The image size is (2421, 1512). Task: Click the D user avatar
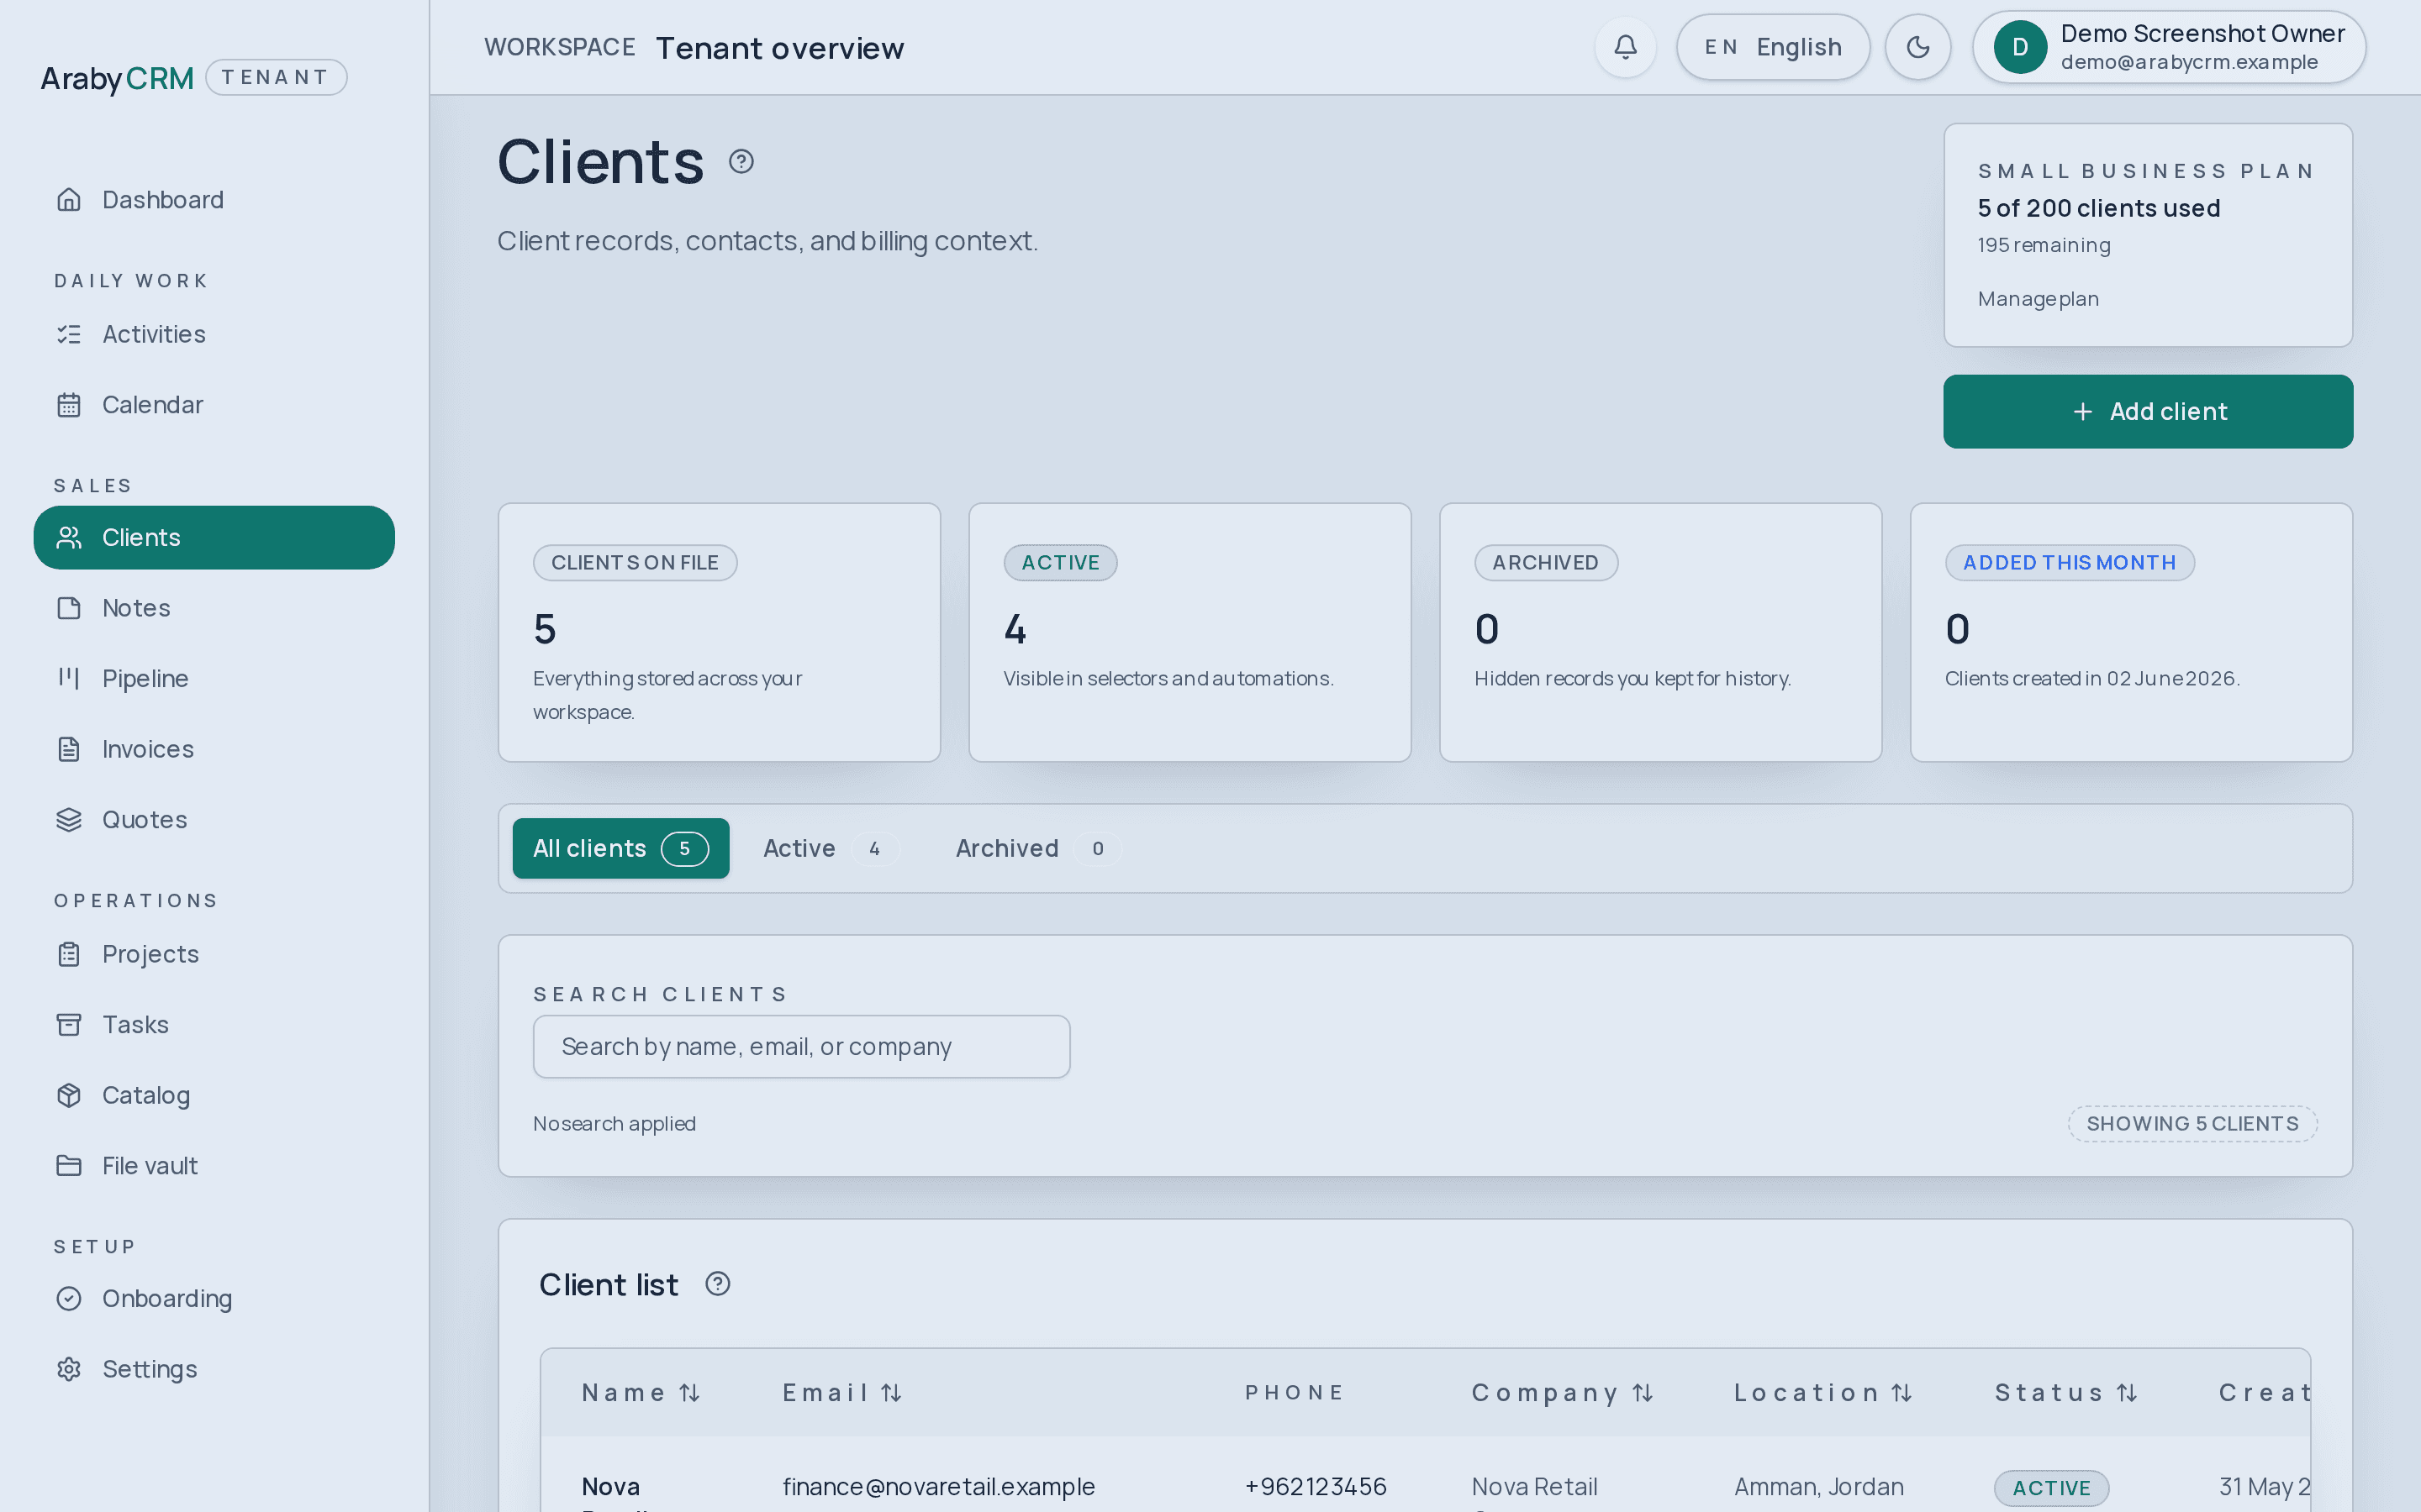(2020, 47)
